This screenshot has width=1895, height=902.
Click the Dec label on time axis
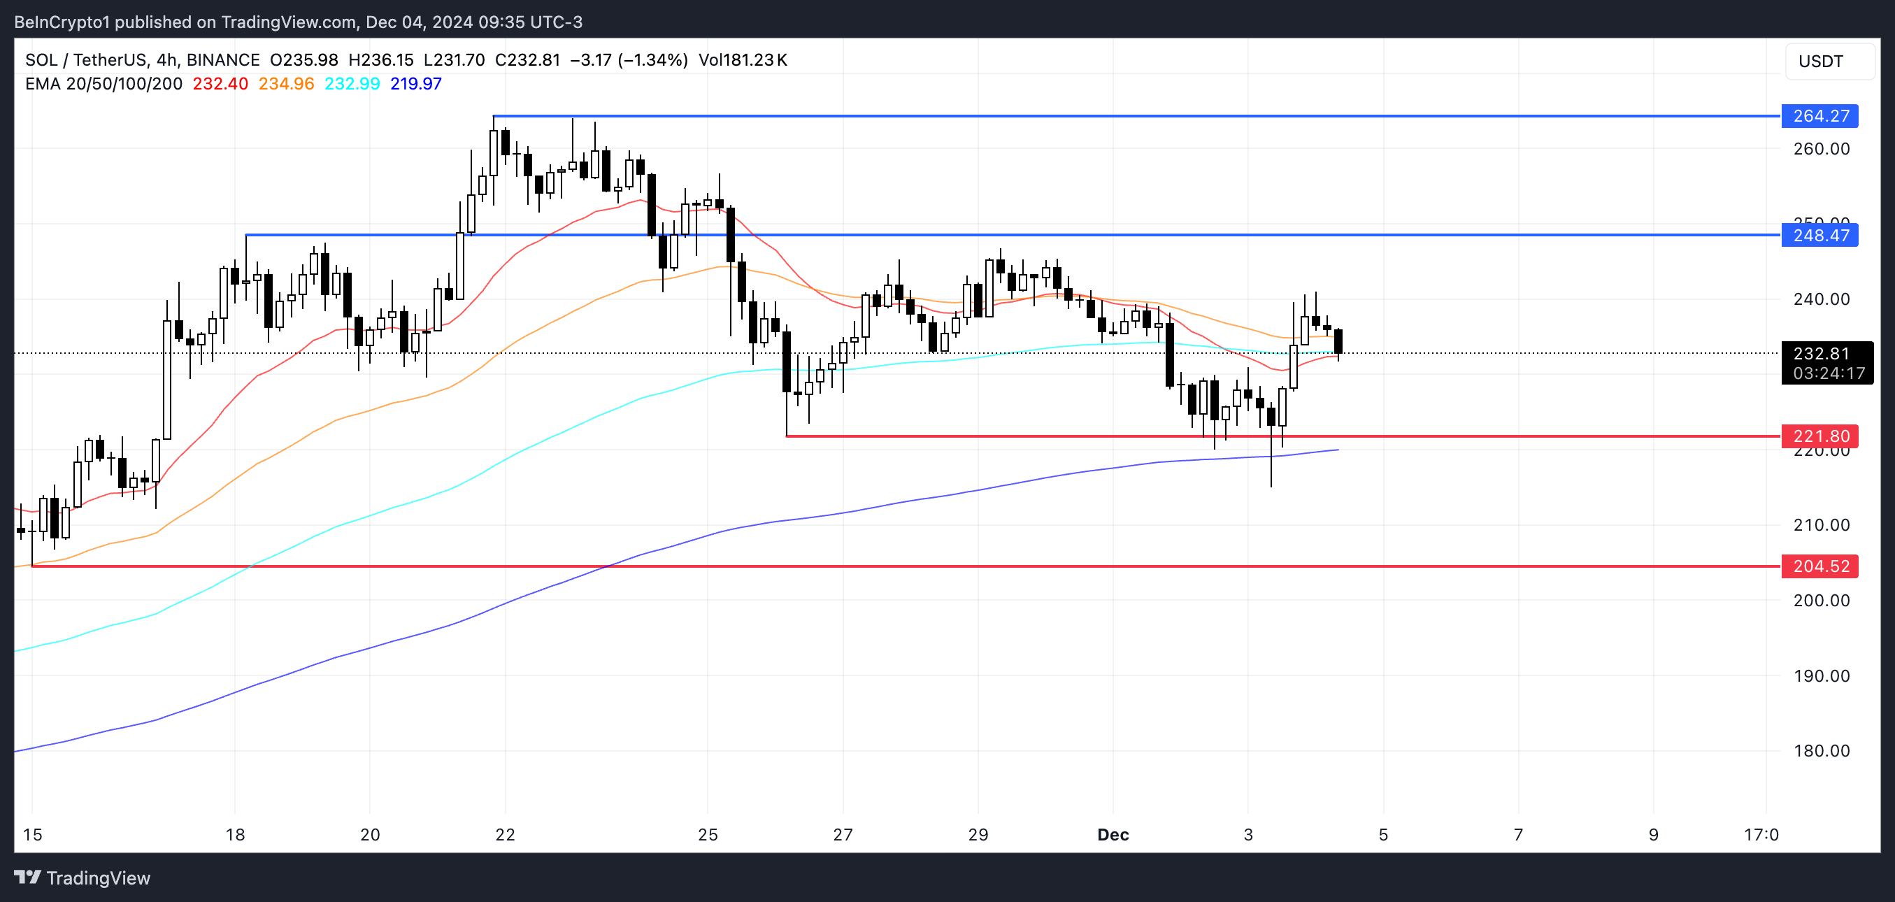[x=1113, y=834]
